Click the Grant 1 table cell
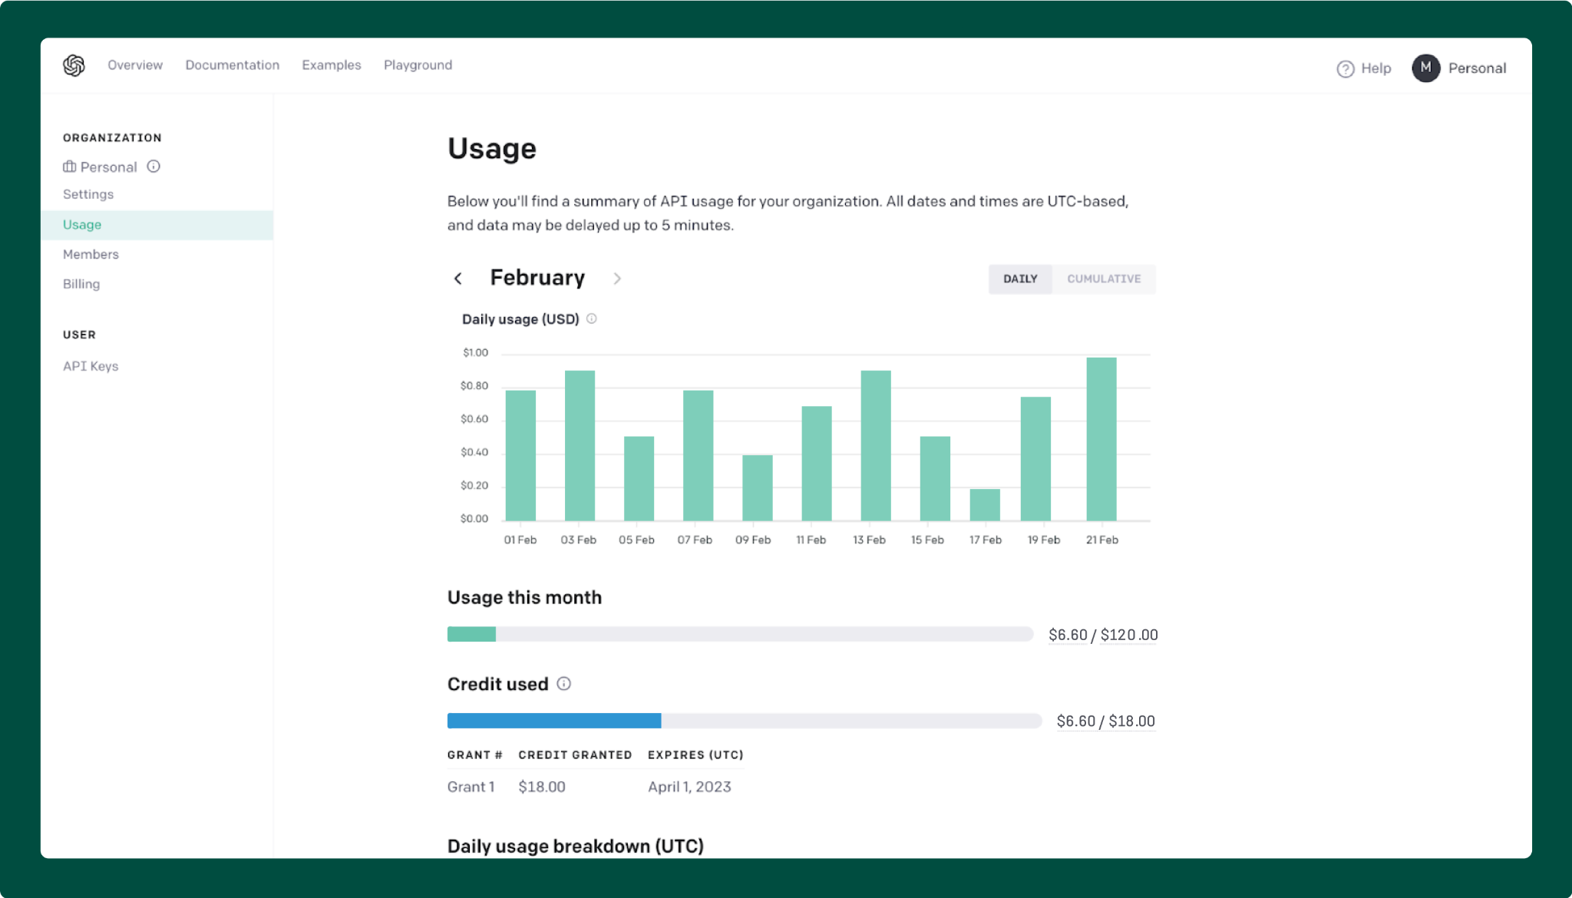1572x898 pixels. point(471,787)
